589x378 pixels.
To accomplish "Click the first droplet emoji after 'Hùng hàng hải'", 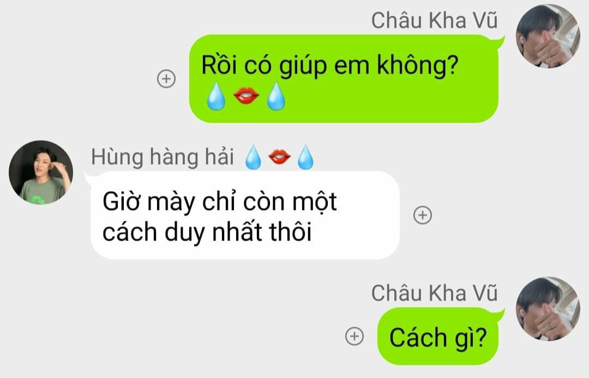I will pos(253,157).
